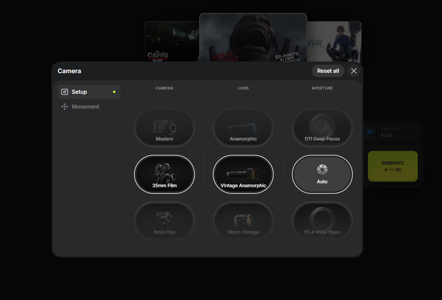
Task: Open the Hell Hound film thumbnail
Action: click(253, 37)
